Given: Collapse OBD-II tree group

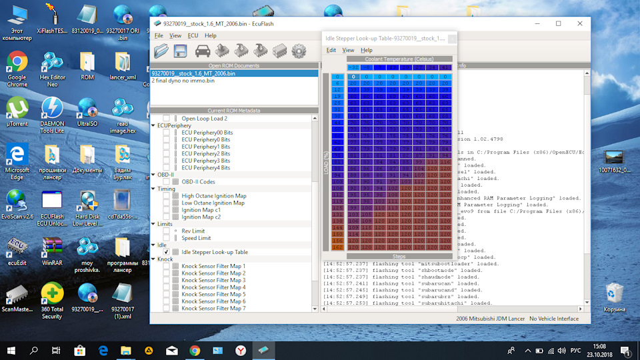Looking at the screenshot, I should point(153,175).
